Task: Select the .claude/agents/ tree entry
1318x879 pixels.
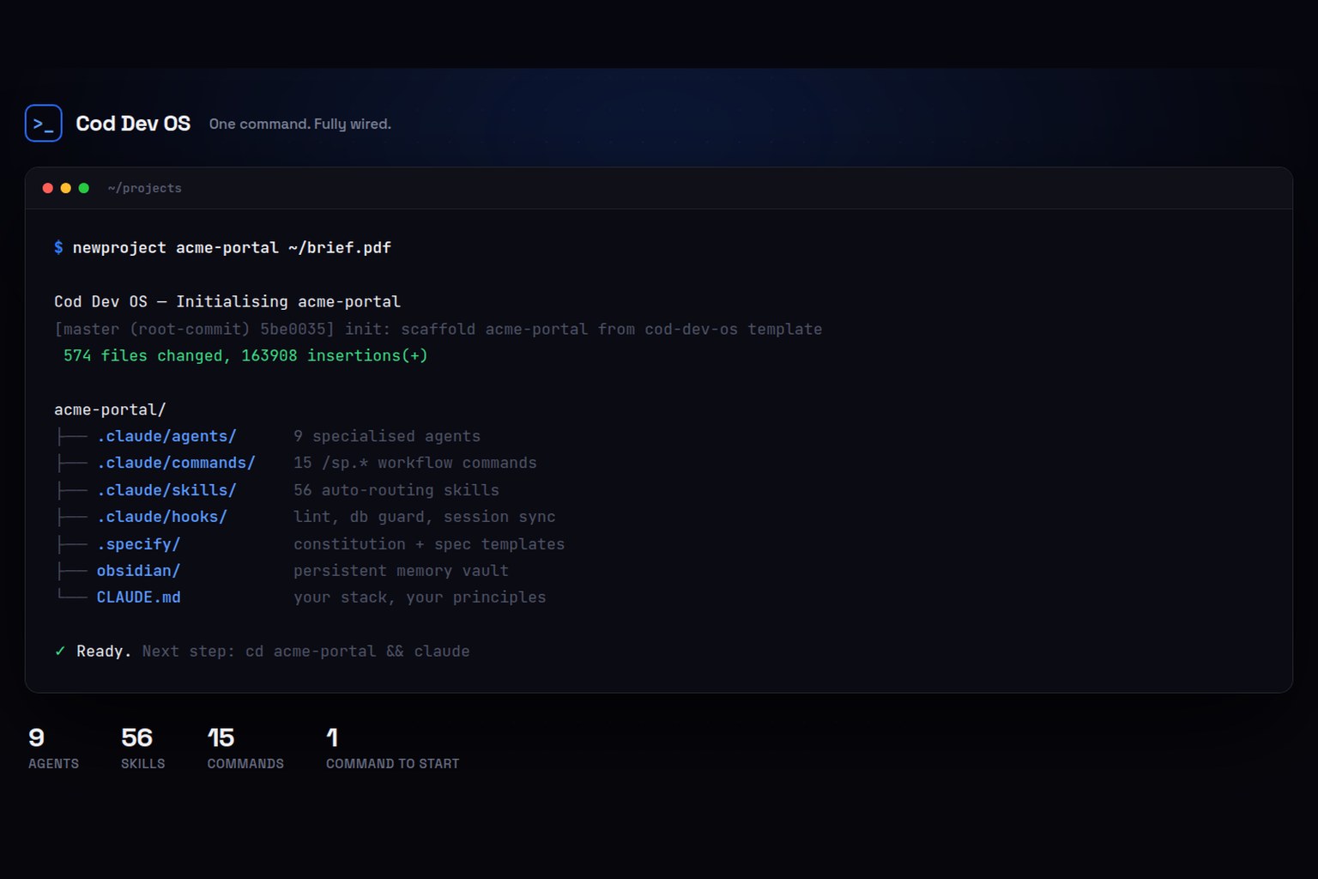Action: tap(166, 436)
